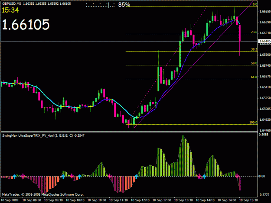Click the yellow 15:34 clock label
The image size is (271, 203).
pos(10,10)
